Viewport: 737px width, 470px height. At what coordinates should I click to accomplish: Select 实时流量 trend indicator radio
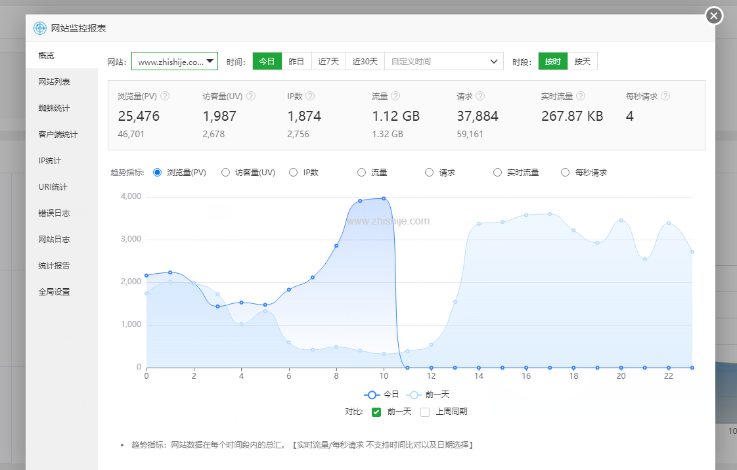[x=497, y=173]
